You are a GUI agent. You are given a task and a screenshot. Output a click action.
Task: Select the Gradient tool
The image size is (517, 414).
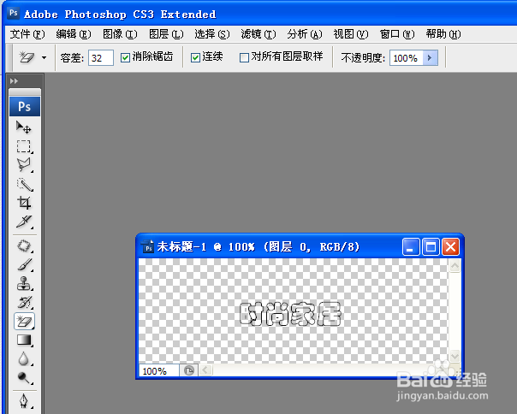[x=24, y=340]
